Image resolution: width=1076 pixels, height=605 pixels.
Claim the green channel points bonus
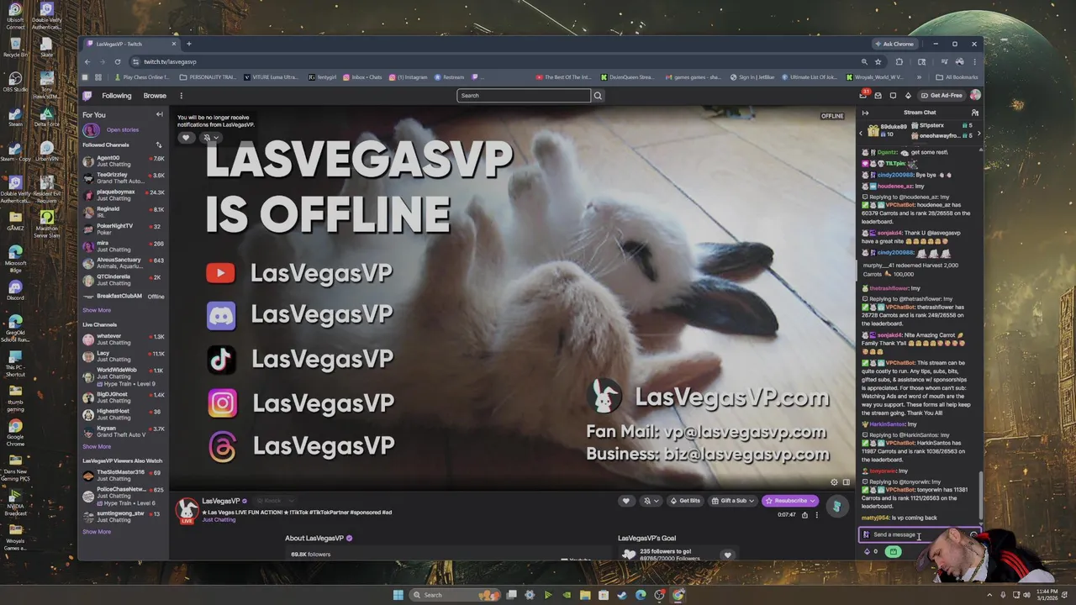click(x=894, y=552)
